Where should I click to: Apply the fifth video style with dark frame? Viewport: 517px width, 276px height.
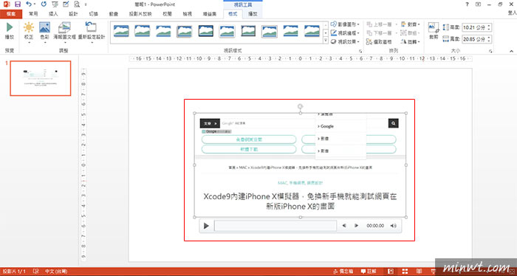pyautogui.click(x=206, y=31)
